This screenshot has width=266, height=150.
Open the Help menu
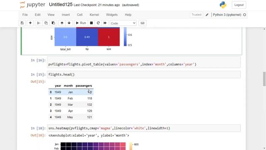click(x=128, y=15)
